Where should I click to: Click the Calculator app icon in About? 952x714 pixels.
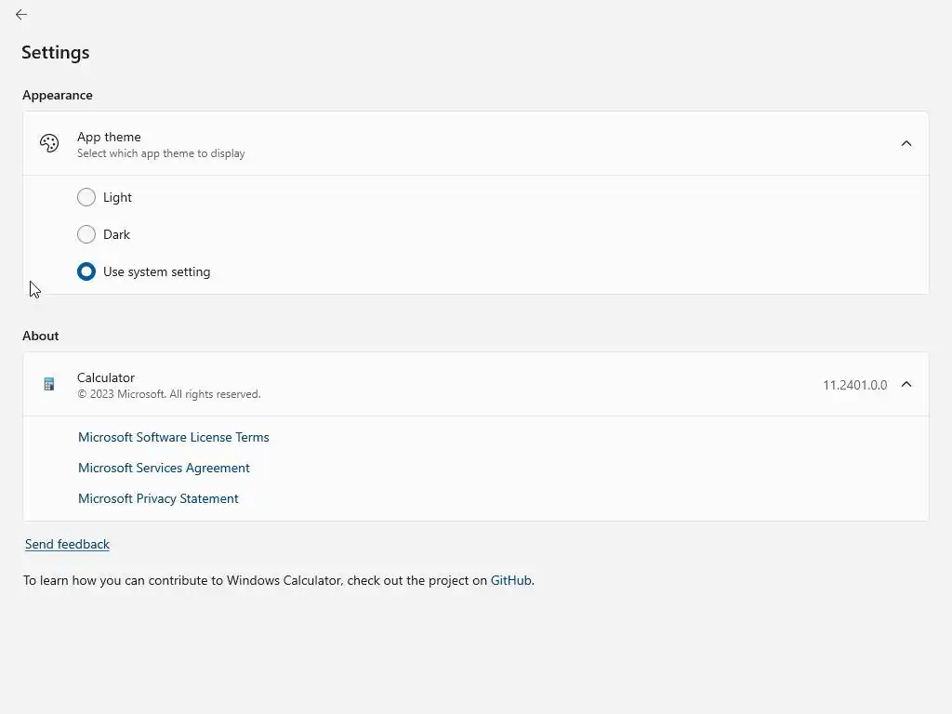[49, 384]
